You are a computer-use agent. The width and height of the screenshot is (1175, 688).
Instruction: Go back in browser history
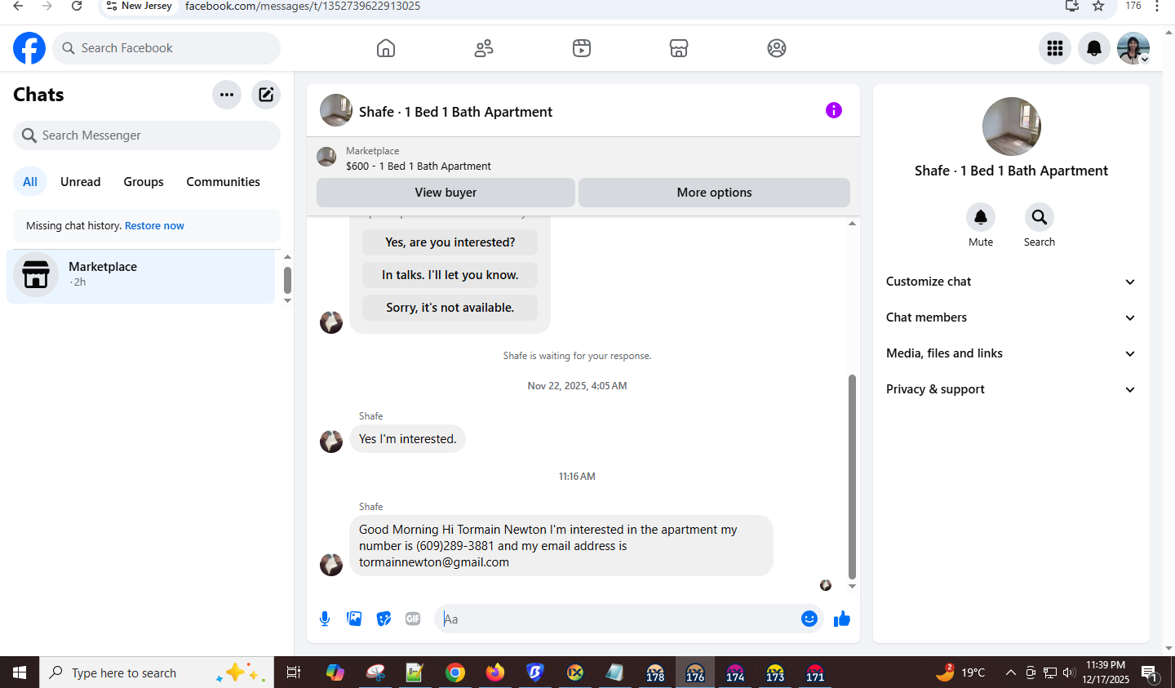tap(18, 7)
